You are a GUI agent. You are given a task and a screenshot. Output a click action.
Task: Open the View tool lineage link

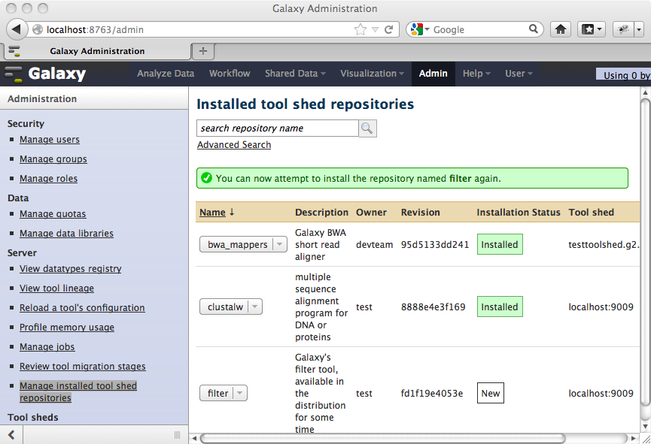coord(56,288)
